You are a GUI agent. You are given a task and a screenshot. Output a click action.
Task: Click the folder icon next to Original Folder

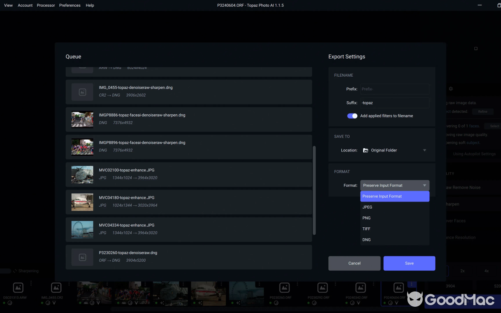366,150
